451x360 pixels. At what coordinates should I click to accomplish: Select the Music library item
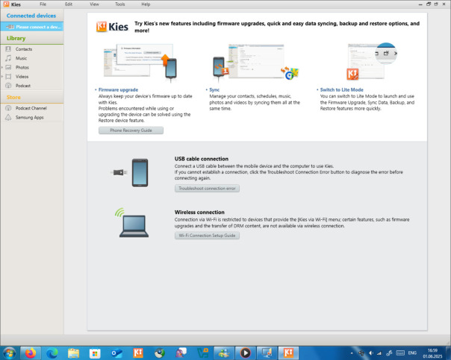pos(31,58)
